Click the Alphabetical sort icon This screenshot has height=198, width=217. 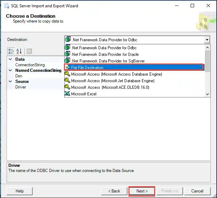19,51
